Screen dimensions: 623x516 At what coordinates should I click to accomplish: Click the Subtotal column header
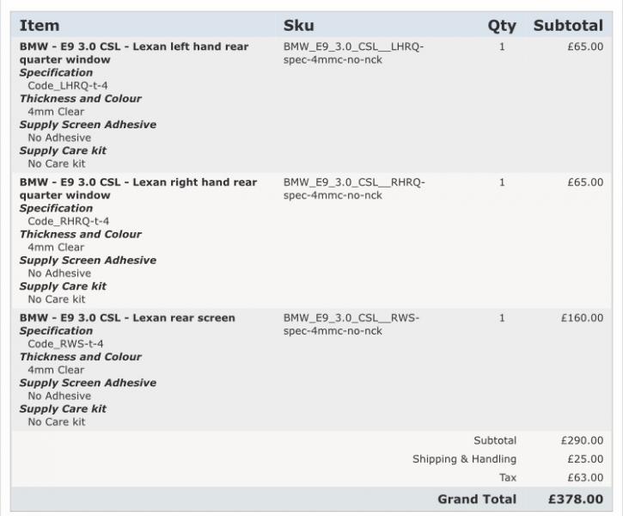pos(568,26)
